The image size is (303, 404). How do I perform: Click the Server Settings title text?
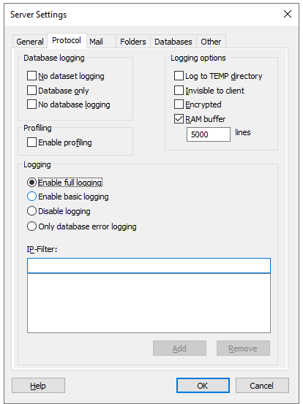pyautogui.click(x=39, y=15)
